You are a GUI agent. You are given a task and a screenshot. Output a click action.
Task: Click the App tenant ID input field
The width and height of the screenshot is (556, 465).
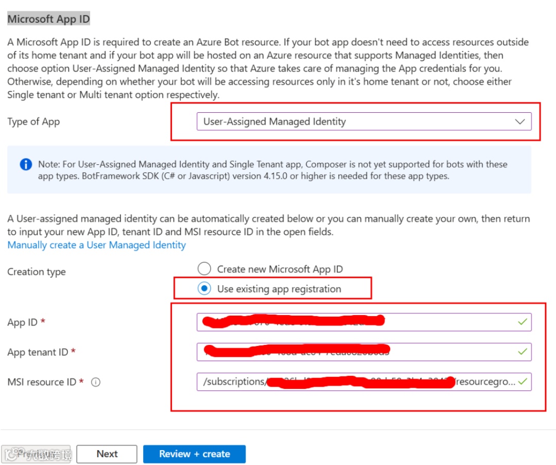pos(364,352)
